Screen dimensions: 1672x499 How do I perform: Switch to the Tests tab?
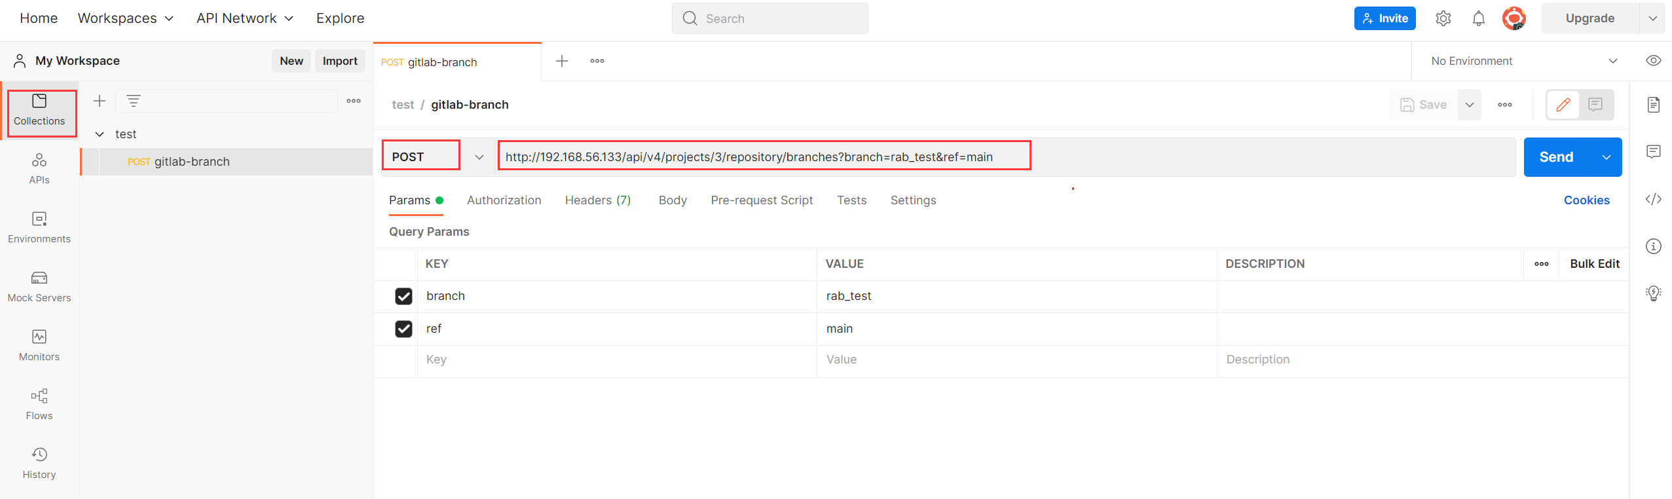[x=851, y=200]
